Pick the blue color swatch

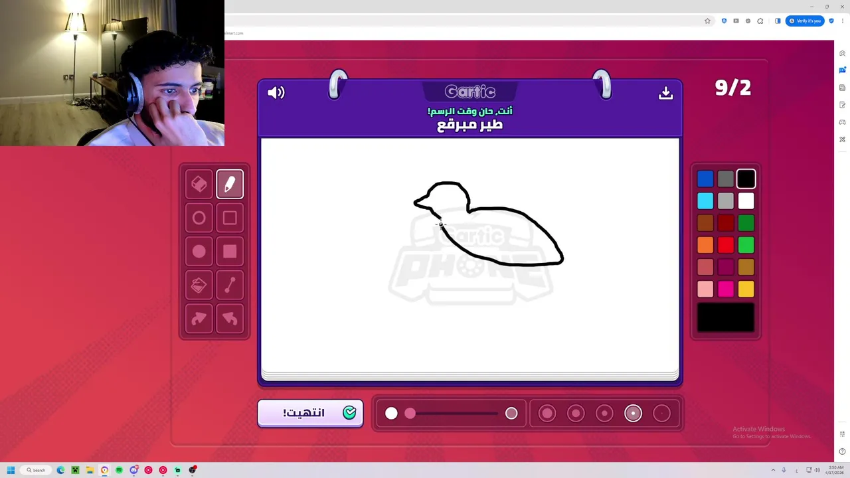(705, 179)
